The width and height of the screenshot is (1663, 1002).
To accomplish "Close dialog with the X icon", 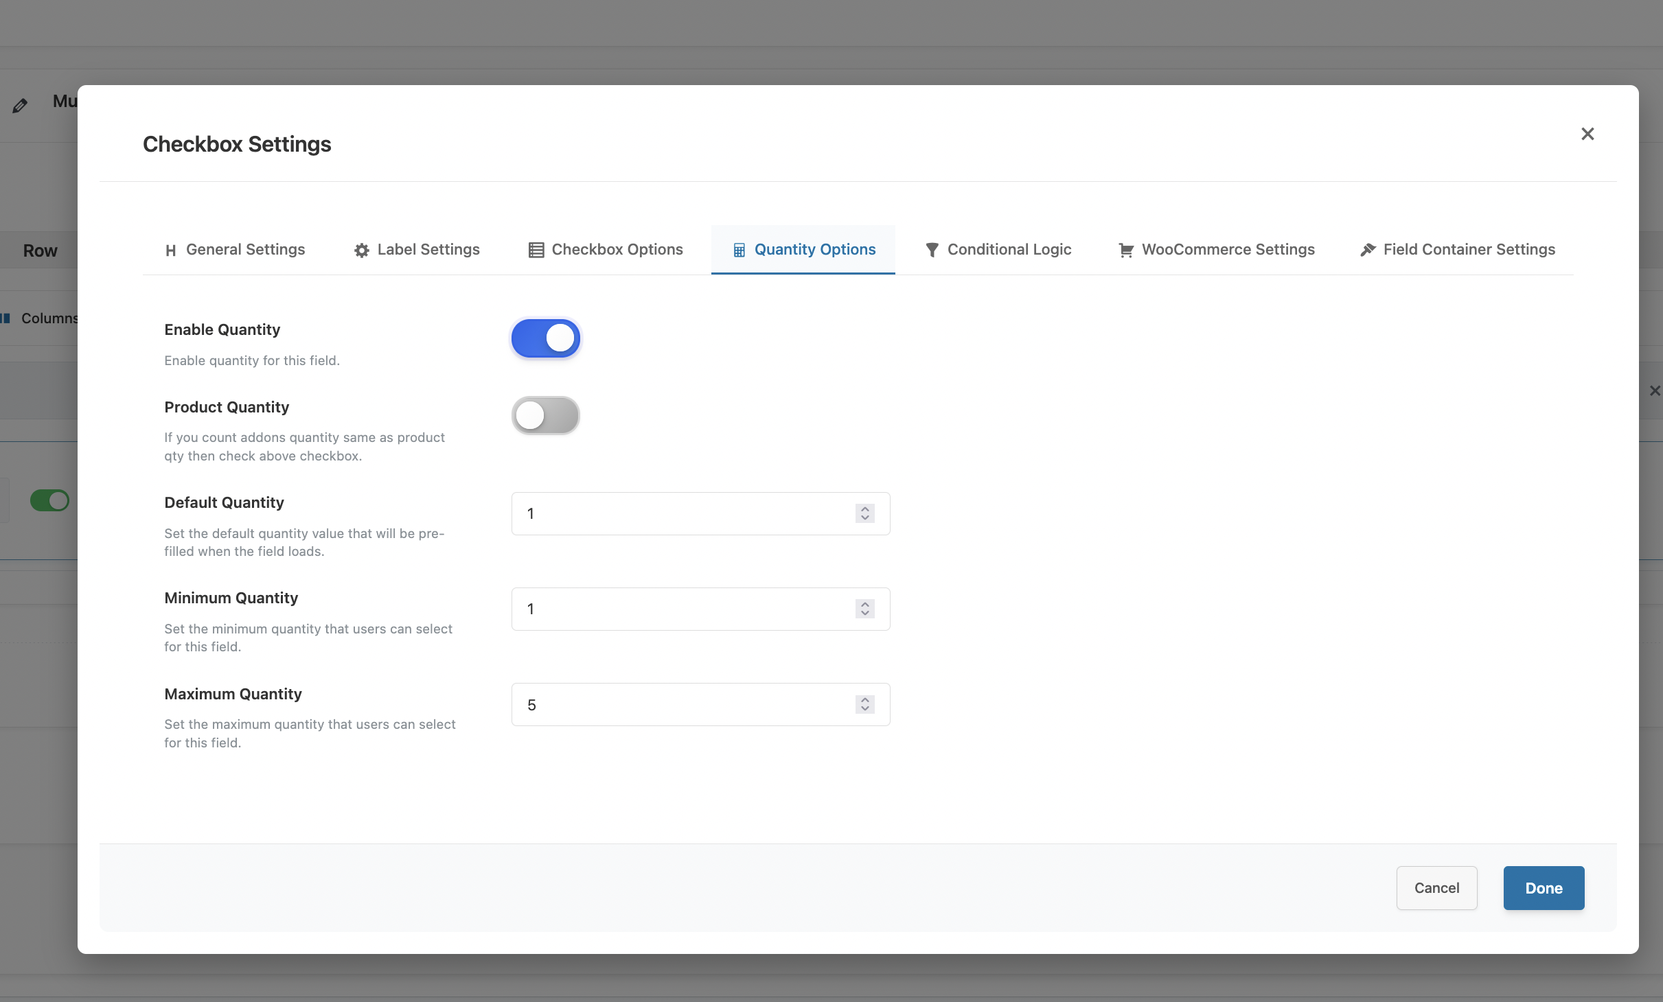I will (x=1587, y=134).
